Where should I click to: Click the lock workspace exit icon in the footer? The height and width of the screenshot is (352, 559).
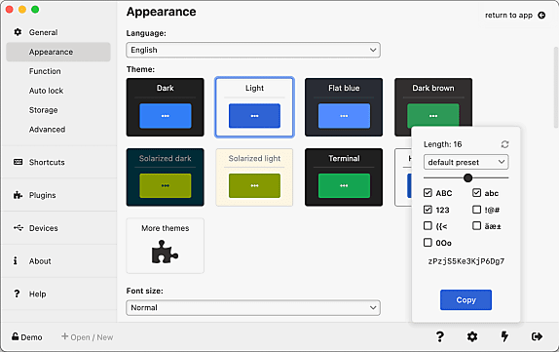(537, 336)
